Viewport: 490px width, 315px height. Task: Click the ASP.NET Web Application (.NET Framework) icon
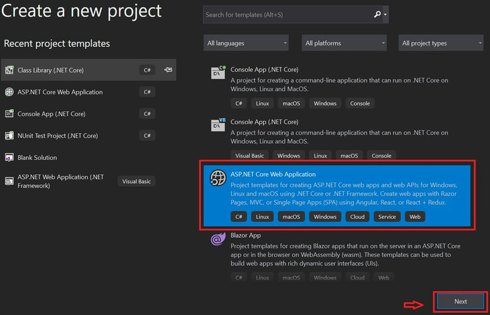9,181
